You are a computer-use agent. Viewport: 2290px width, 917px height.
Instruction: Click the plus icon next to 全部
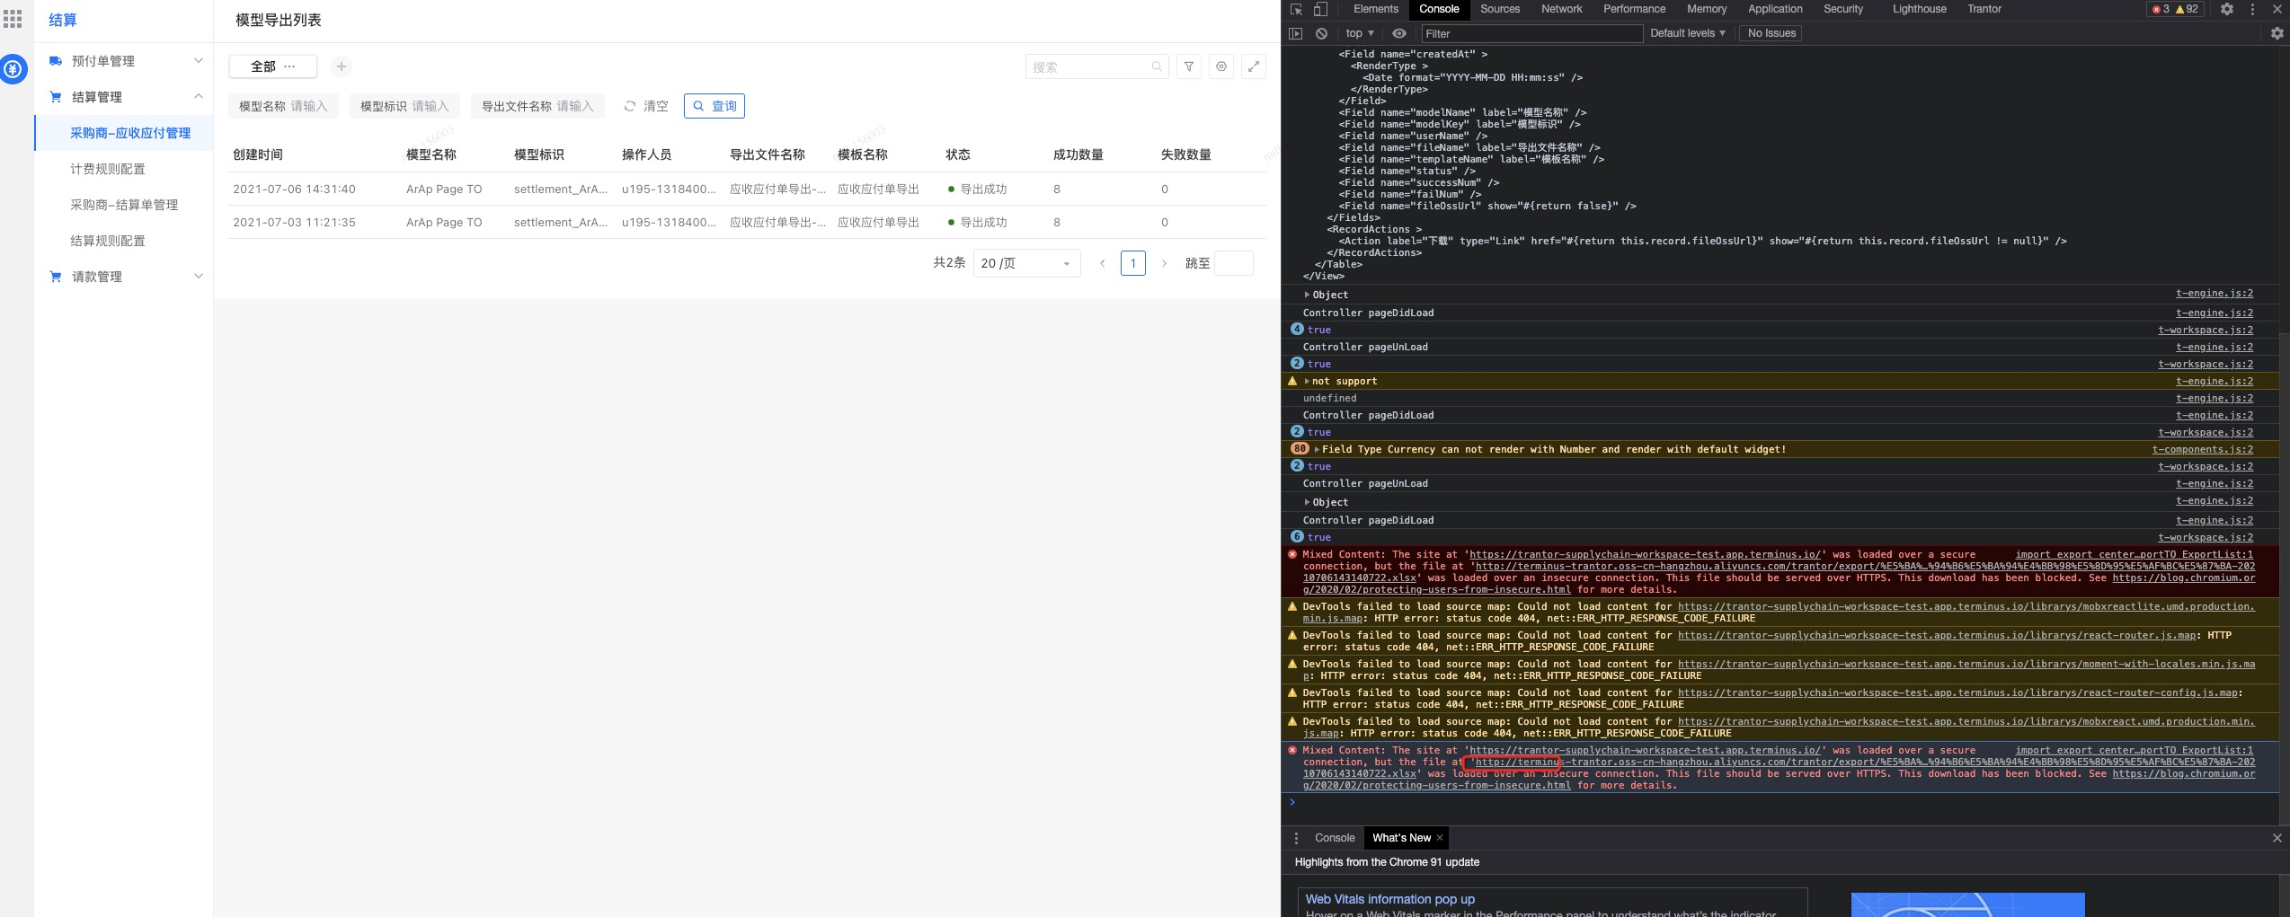342,66
